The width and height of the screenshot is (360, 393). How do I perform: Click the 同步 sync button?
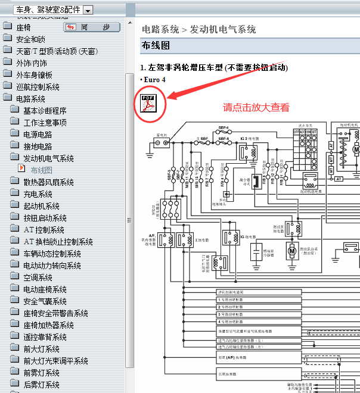point(92,27)
